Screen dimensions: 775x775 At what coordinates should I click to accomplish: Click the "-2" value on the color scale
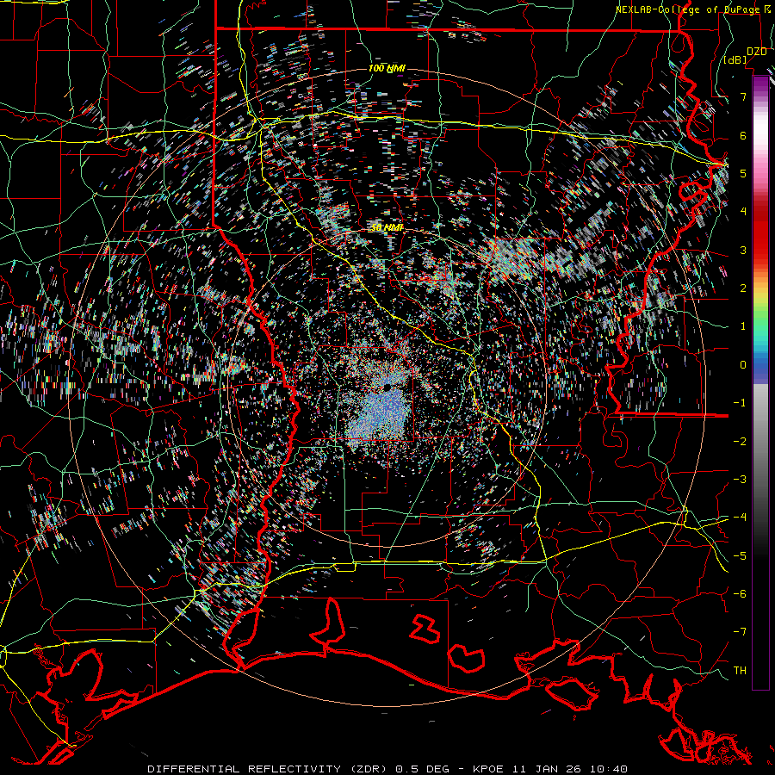[740, 442]
